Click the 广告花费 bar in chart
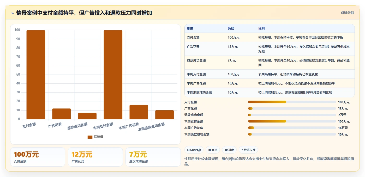Viewport: 365px width, 177px height. (x=62, y=114)
